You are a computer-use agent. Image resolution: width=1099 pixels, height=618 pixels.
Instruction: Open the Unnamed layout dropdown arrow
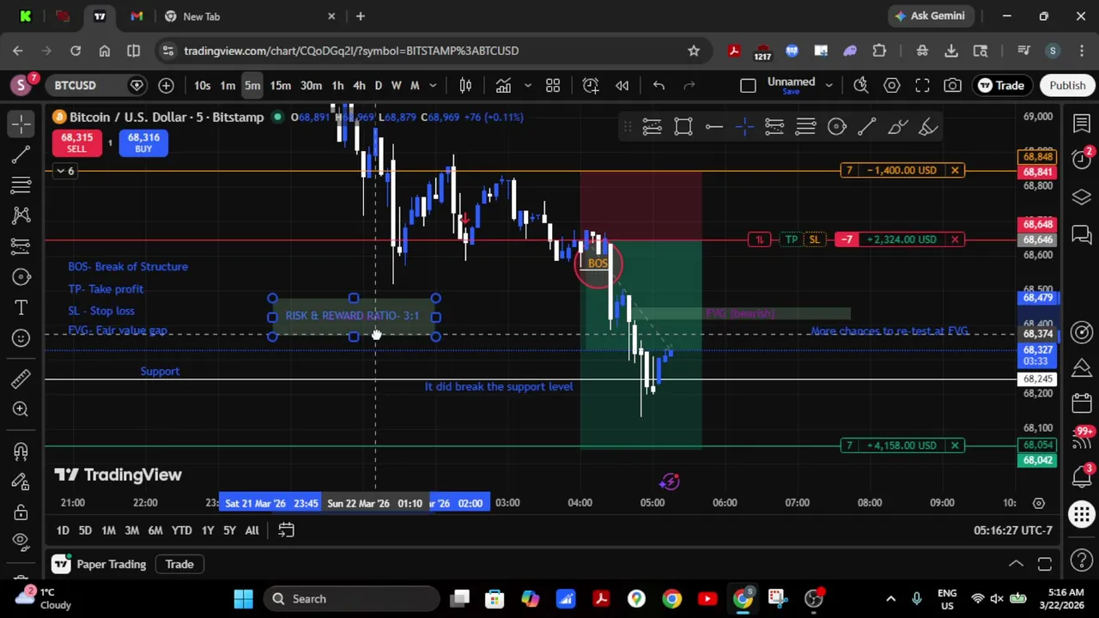coord(829,85)
